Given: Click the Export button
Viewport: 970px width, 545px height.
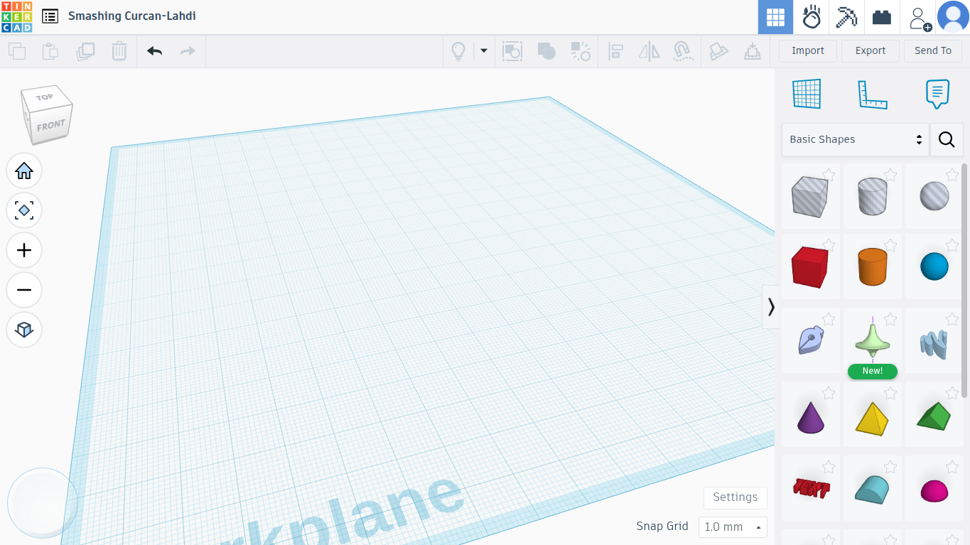Looking at the screenshot, I should 871,50.
